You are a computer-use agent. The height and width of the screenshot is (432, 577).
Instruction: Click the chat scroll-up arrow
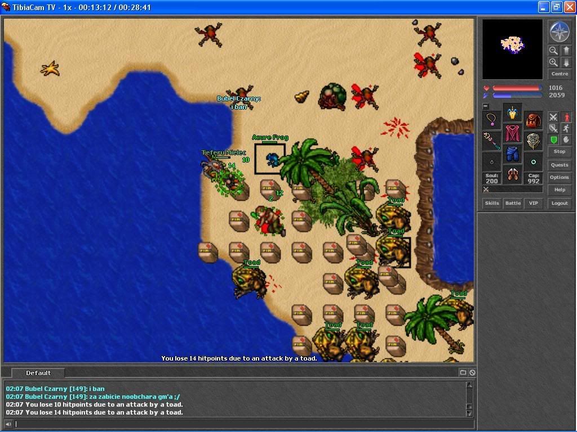click(469, 385)
